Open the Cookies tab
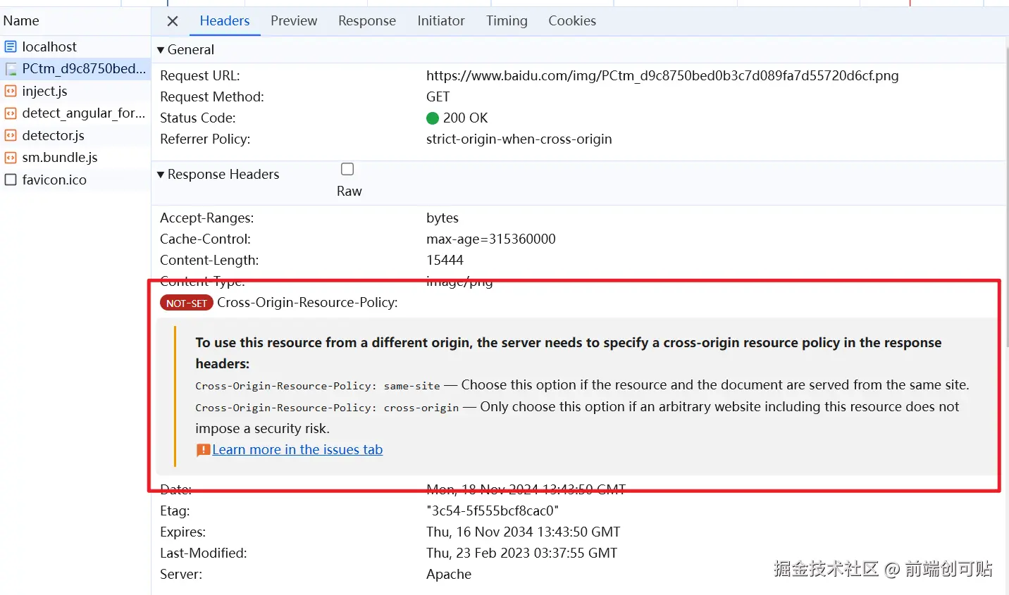This screenshot has width=1009, height=595. (572, 21)
